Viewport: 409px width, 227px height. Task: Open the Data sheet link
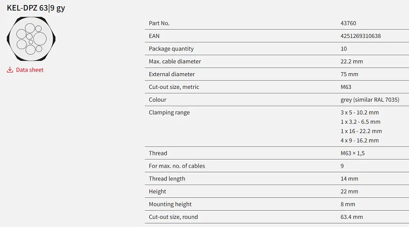(x=30, y=70)
